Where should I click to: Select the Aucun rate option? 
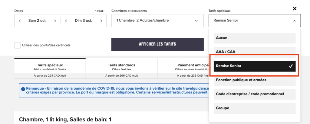[x=254, y=38]
